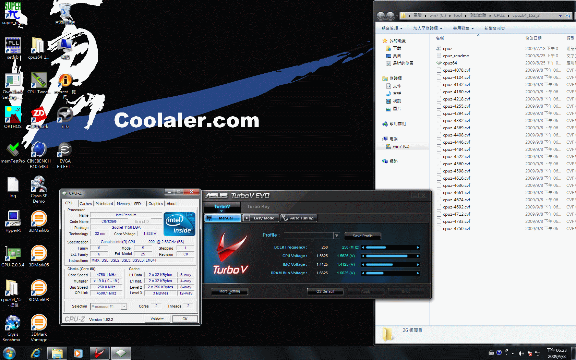Open the log text file
This screenshot has height=360, width=576.
[13, 187]
